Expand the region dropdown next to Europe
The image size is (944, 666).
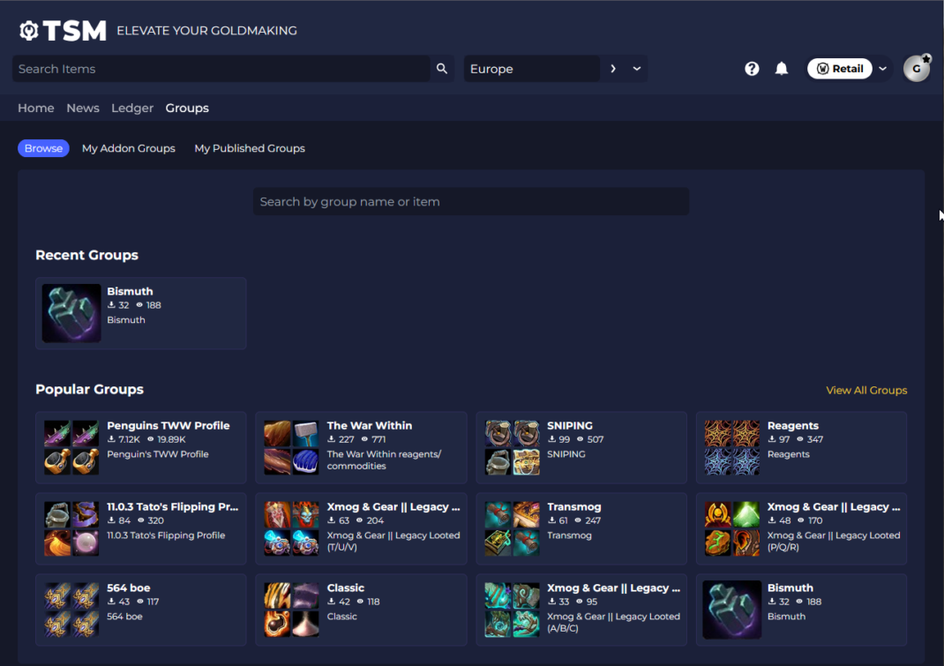point(636,68)
